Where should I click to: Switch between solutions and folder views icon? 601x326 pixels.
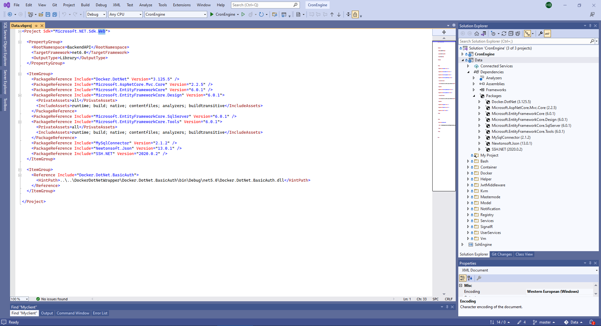[x=484, y=34]
